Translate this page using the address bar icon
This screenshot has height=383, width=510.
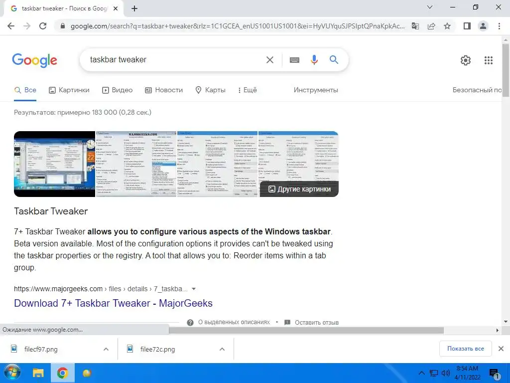(415, 26)
